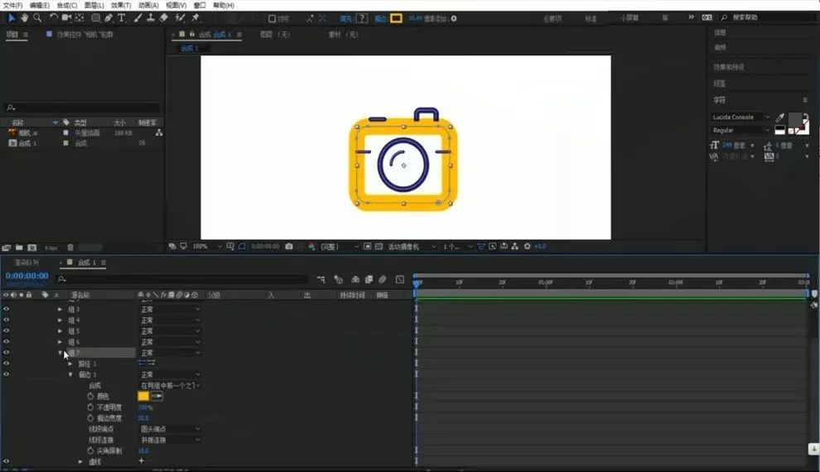Collapse the 描边 1 property group

coord(70,375)
